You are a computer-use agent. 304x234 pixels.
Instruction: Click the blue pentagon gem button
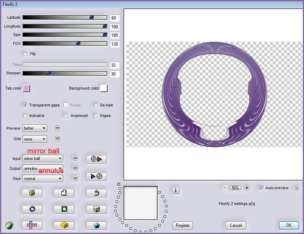pyautogui.click(x=96, y=225)
